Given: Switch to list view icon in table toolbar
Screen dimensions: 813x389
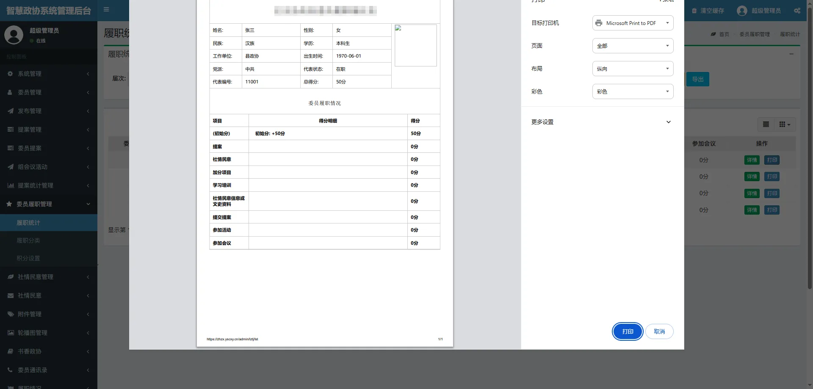Looking at the screenshot, I should [x=766, y=124].
